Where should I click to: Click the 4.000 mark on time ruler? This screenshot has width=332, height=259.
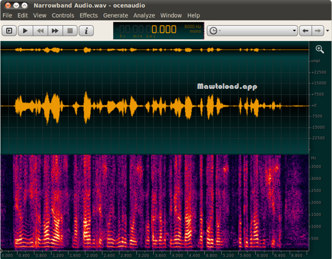(177, 255)
